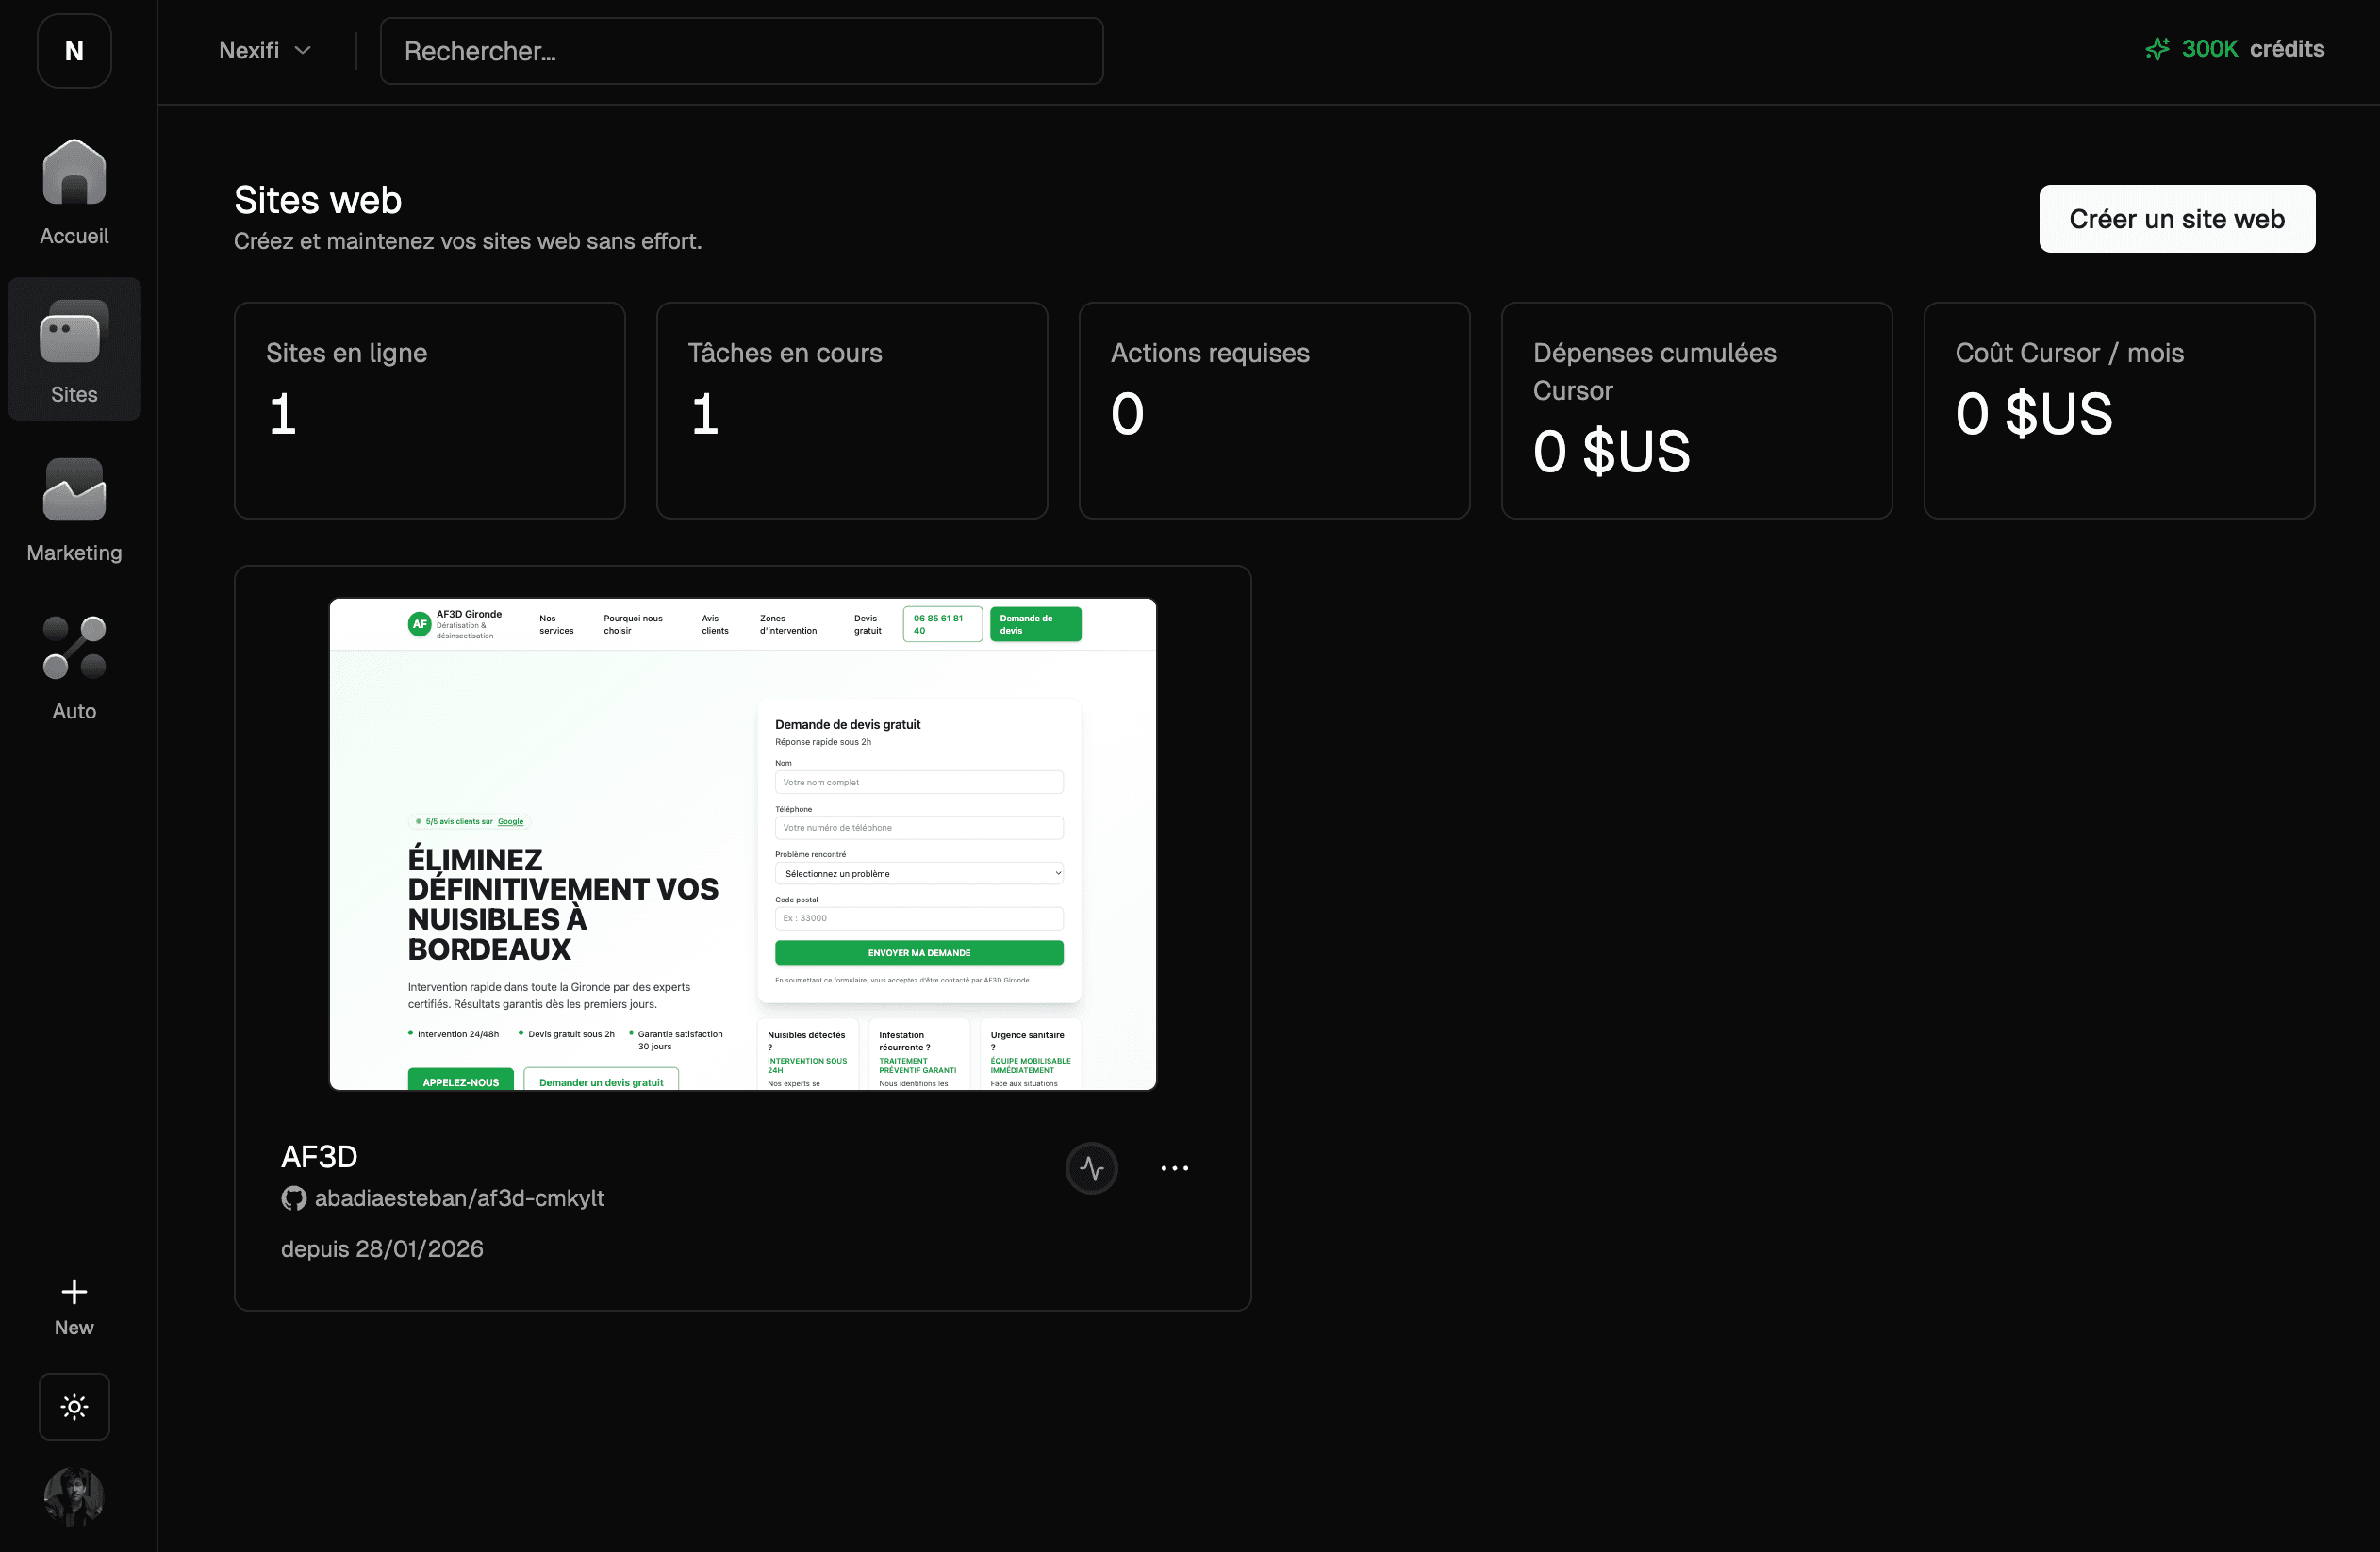Screen dimensions: 2380x1552
Task: Expand the Nexifi workspace dropdown
Action: [265, 50]
